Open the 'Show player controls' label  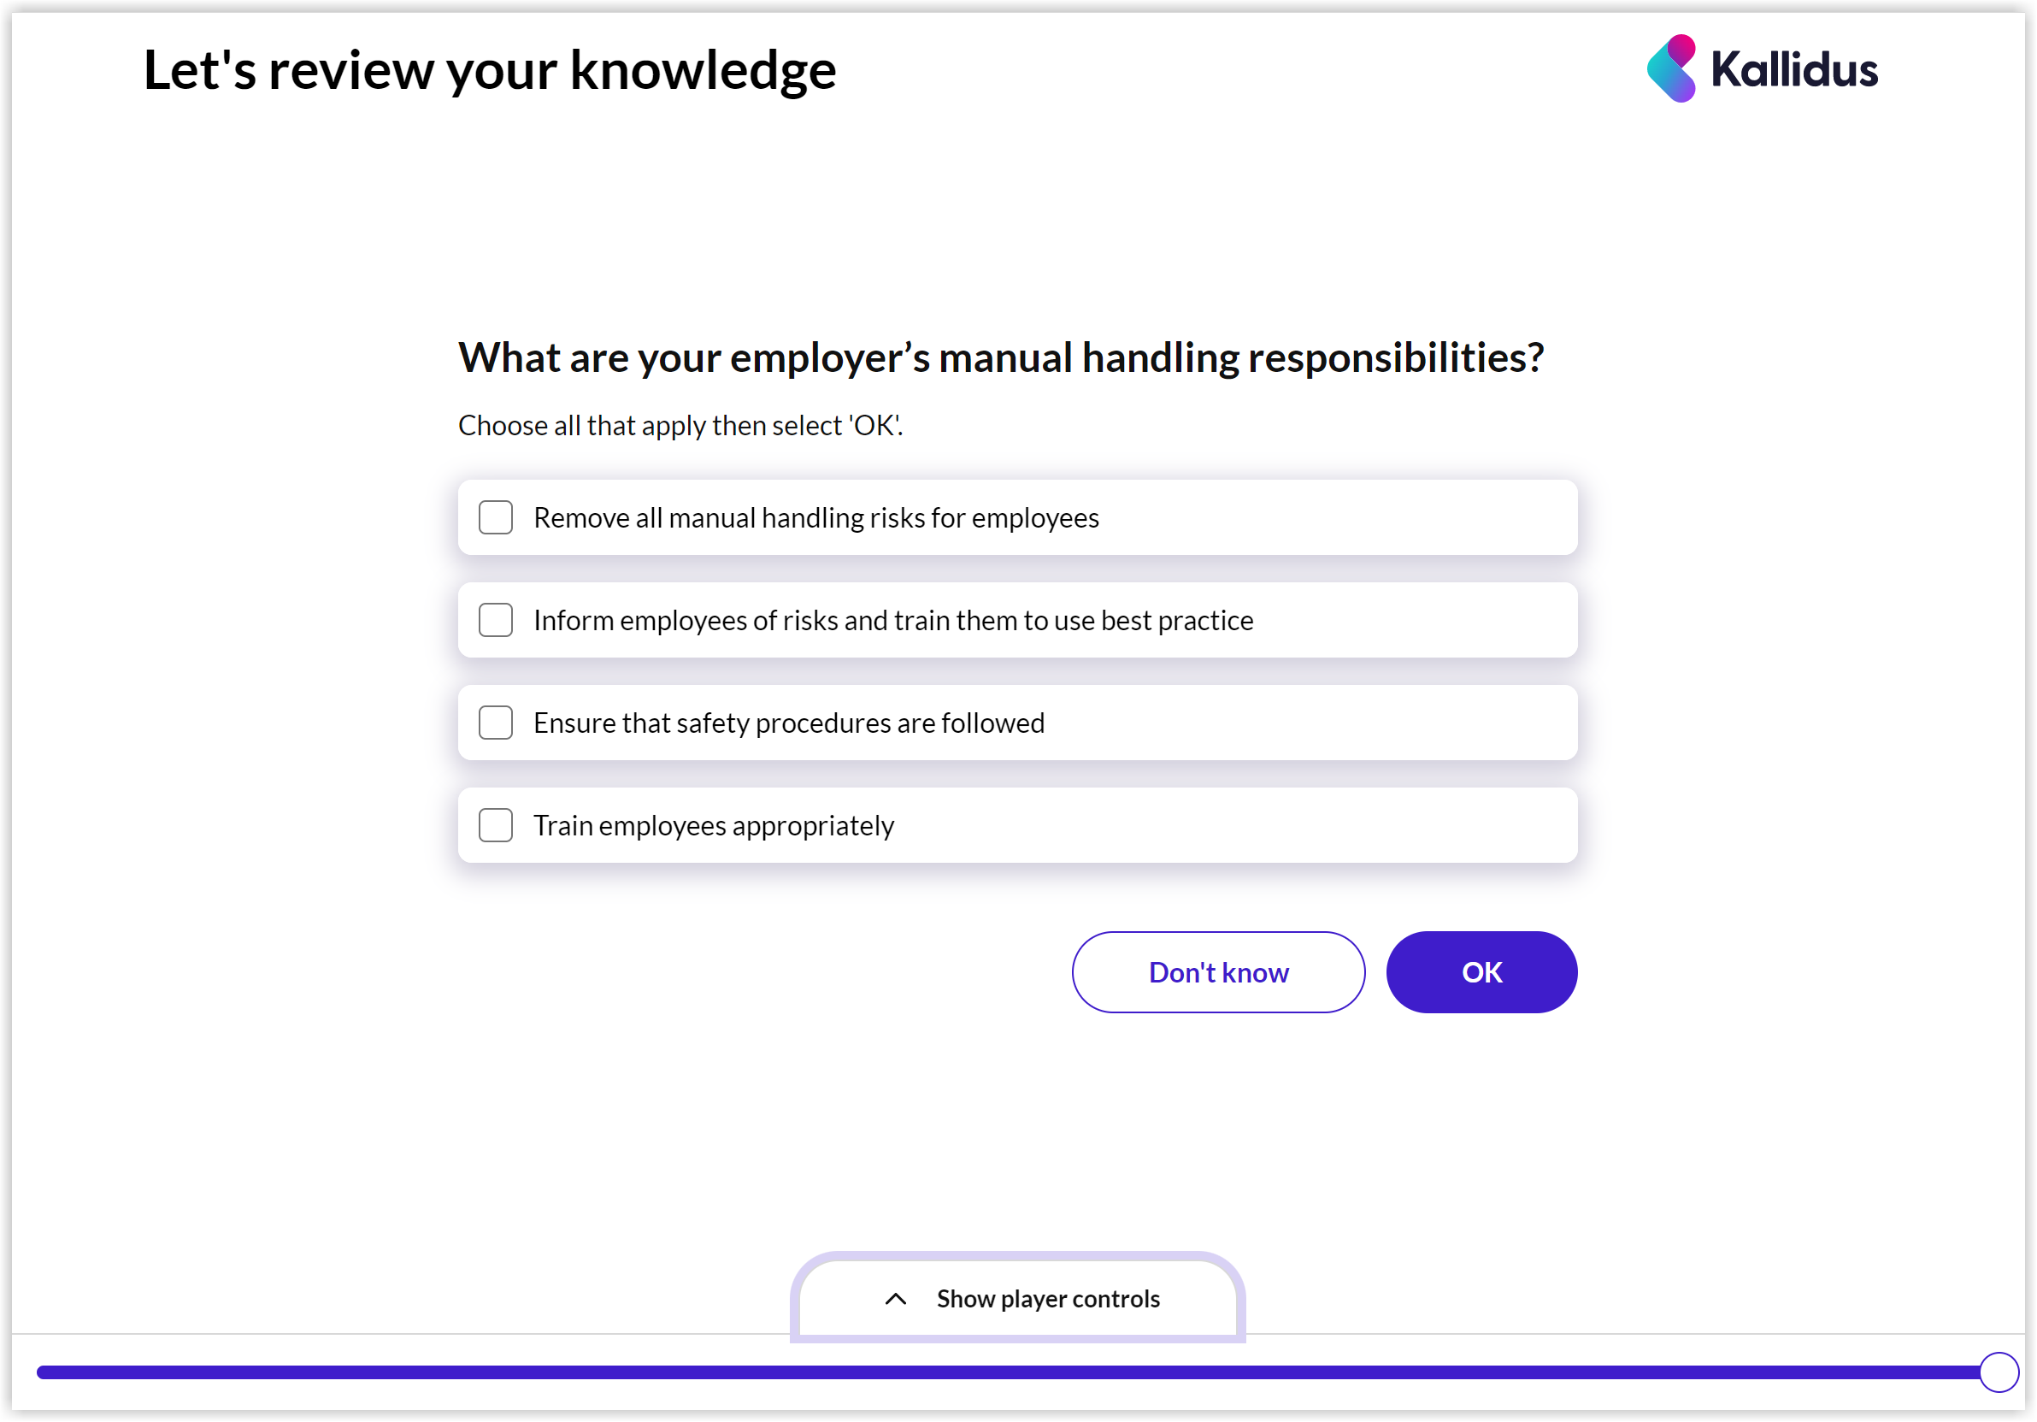[1048, 1300]
